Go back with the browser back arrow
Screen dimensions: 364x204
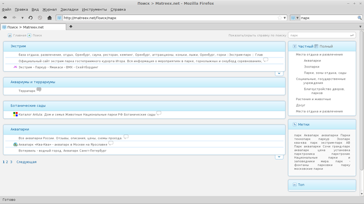click(x=5, y=18)
